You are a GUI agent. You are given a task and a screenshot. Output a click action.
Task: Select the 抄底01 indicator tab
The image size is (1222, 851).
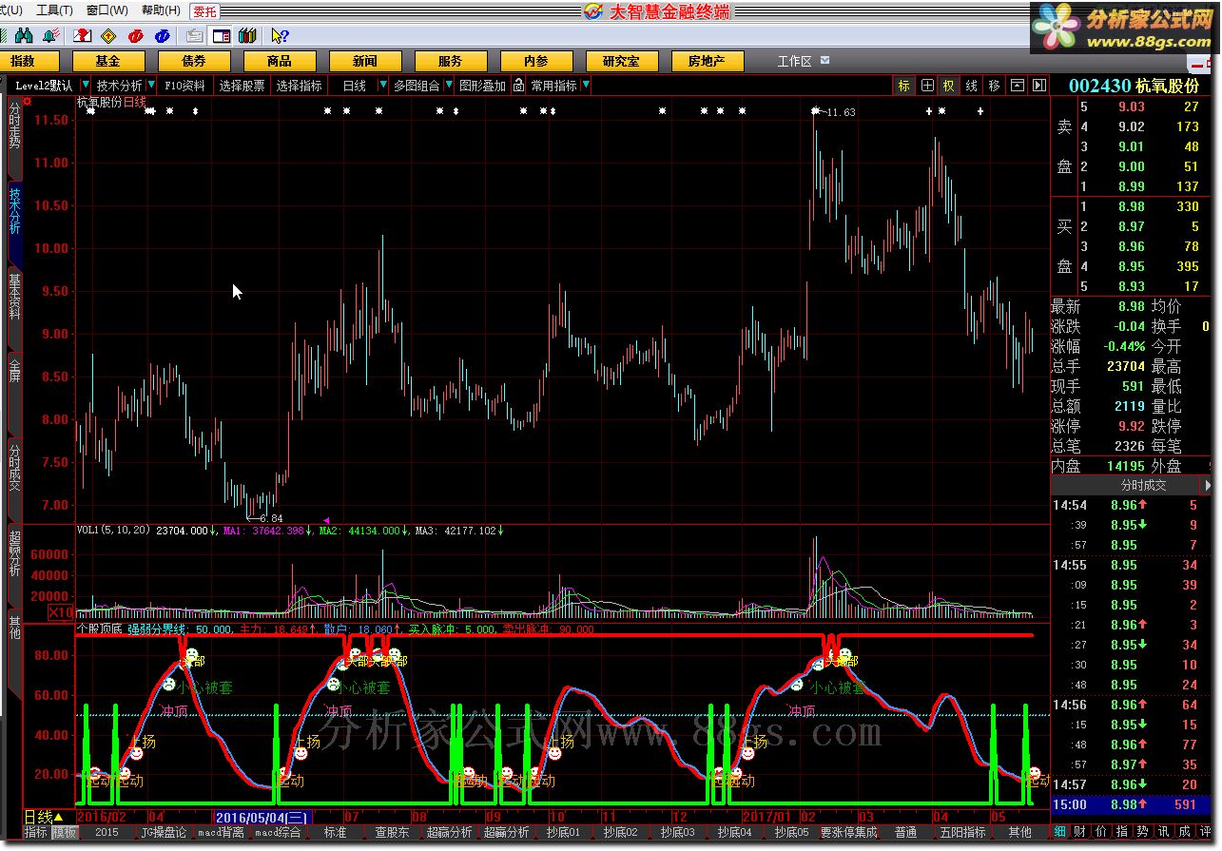[x=563, y=832]
